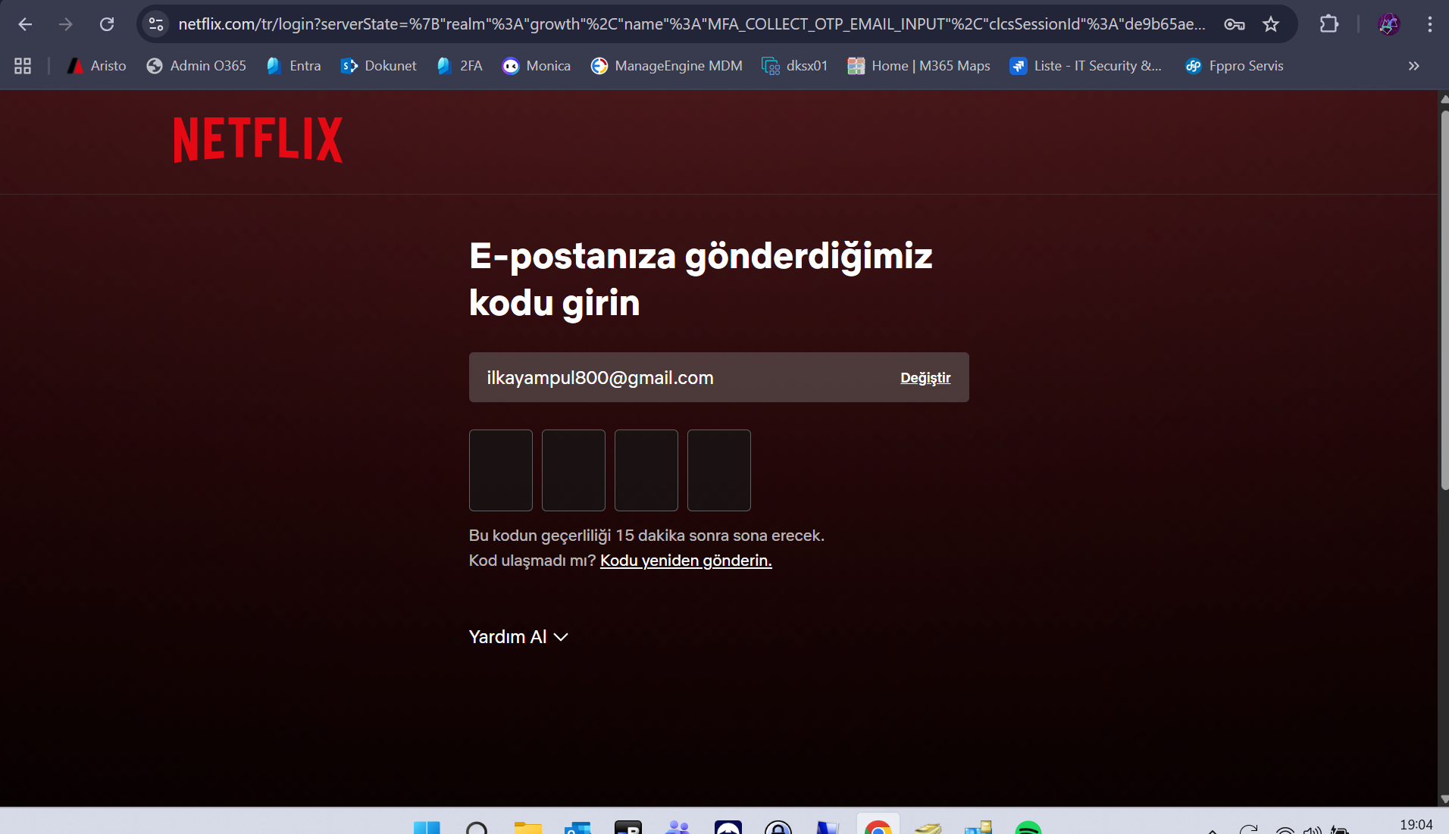Focus the fourth code digit box
1449x834 pixels.
(x=719, y=470)
